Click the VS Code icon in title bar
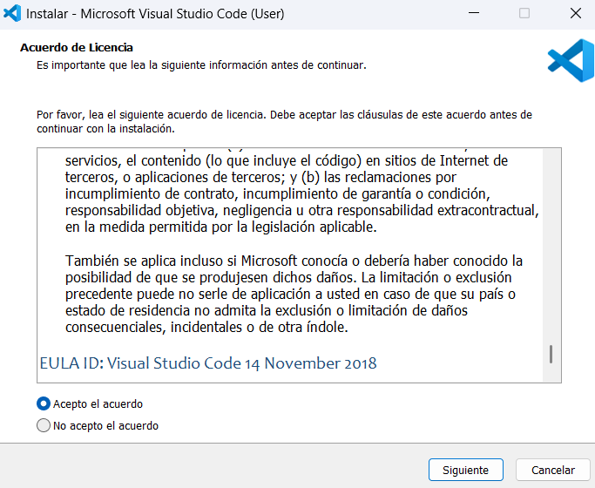595x488 pixels. click(13, 14)
